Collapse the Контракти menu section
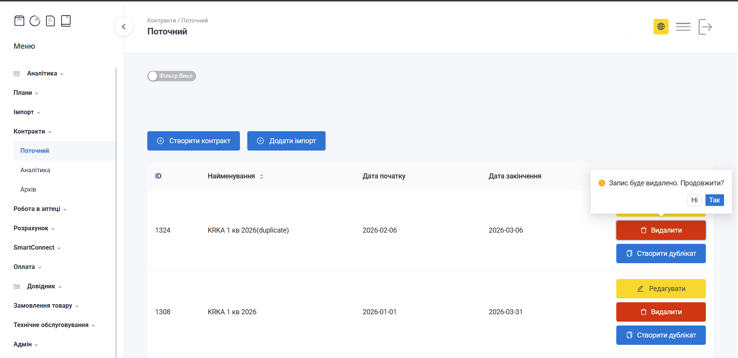The height and width of the screenshot is (358, 738). (x=32, y=132)
